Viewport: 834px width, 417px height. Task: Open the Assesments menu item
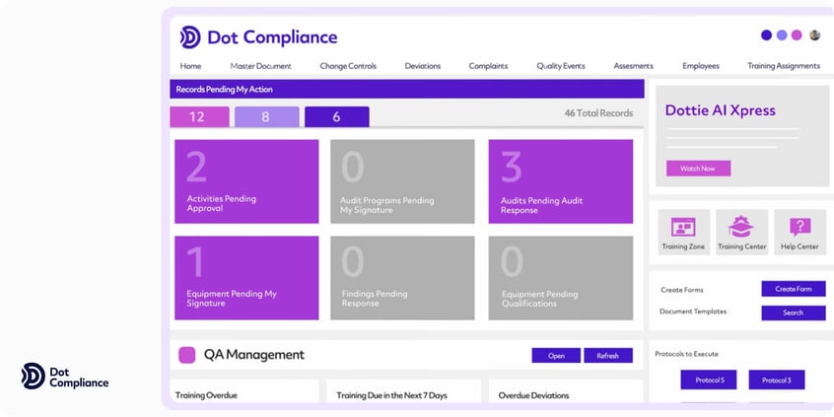633,66
